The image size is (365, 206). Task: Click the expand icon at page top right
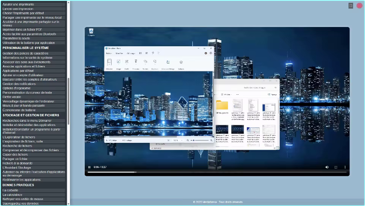coord(351,5)
